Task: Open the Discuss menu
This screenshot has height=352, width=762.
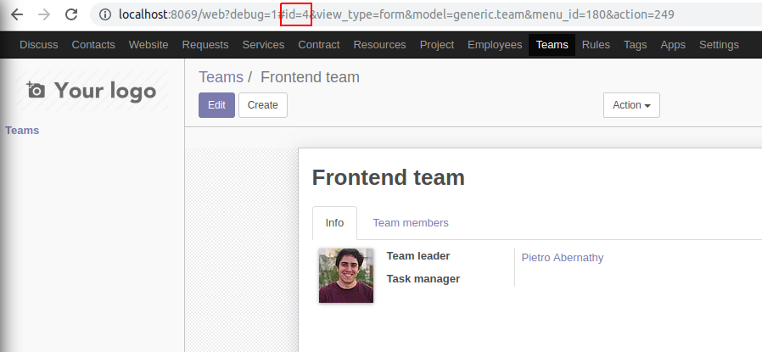Action: (38, 45)
